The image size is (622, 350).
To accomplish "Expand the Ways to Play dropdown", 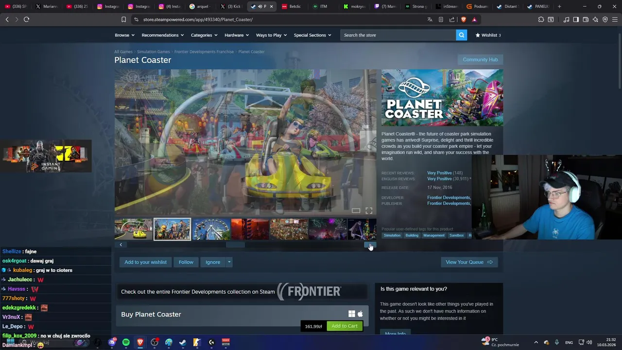I will click(271, 35).
